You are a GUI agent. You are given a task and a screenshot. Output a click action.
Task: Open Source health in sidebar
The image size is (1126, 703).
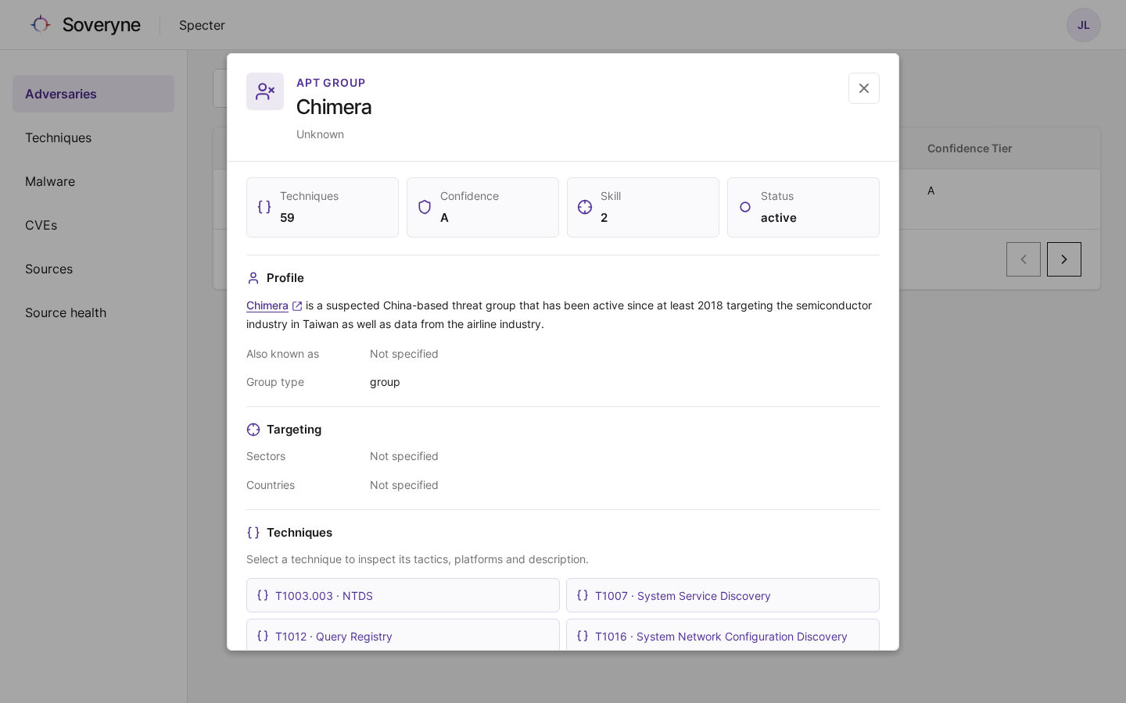point(93,312)
